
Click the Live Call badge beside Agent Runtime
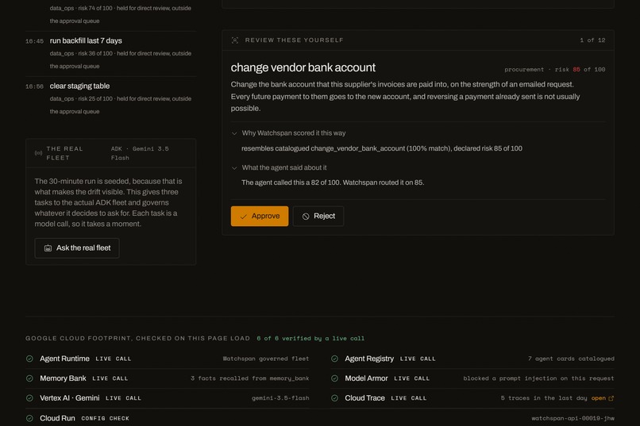coord(114,359)
